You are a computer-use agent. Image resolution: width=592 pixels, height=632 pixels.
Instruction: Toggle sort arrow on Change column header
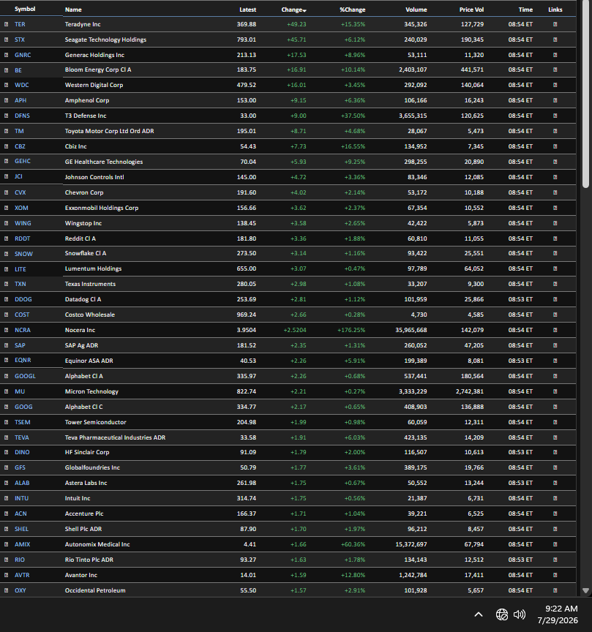tap(304, 10)
